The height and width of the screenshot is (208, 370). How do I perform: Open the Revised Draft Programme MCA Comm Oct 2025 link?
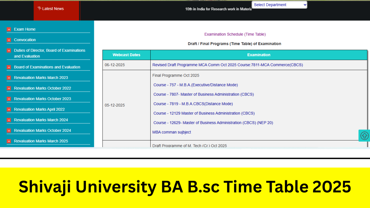tap(227, 65)
